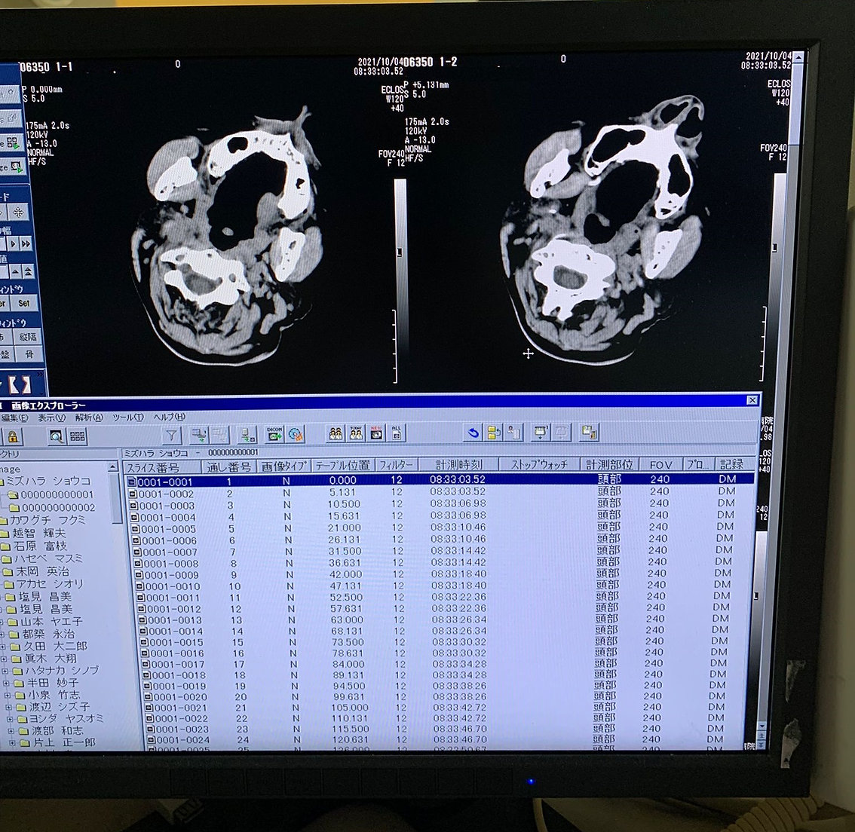
Task: Click the NEW patient list icon
Action: (x=376, y=433)
